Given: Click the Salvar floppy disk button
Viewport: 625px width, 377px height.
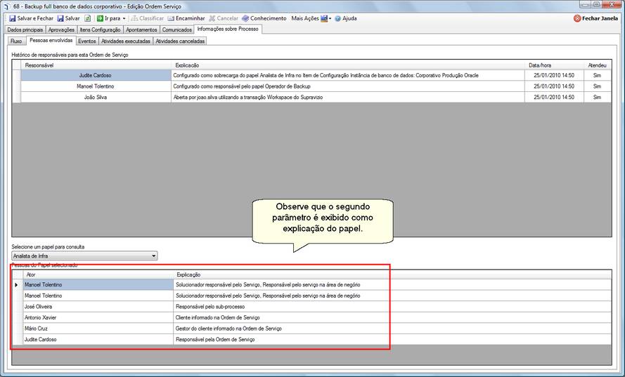Looking at the screenshot, I should point(68,18).
